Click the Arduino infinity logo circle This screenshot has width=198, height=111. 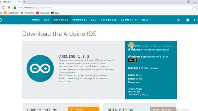pos(40,68)
